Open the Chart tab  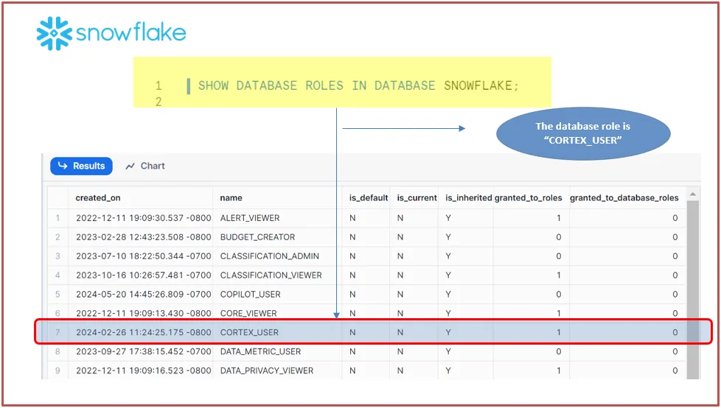click(x=145, y=166)
